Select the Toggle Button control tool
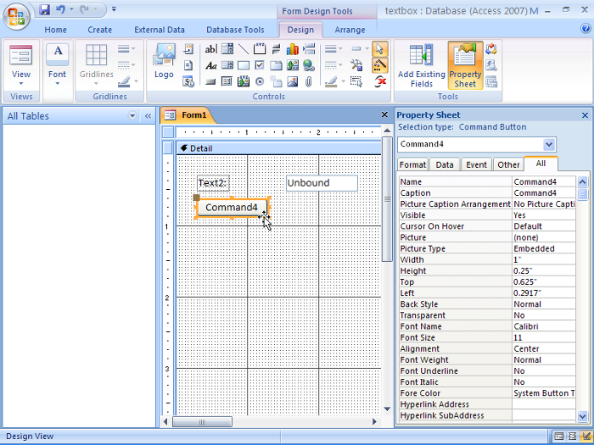Image resolution: width=594 pixels, height=445 pixels. click(276, 49)
